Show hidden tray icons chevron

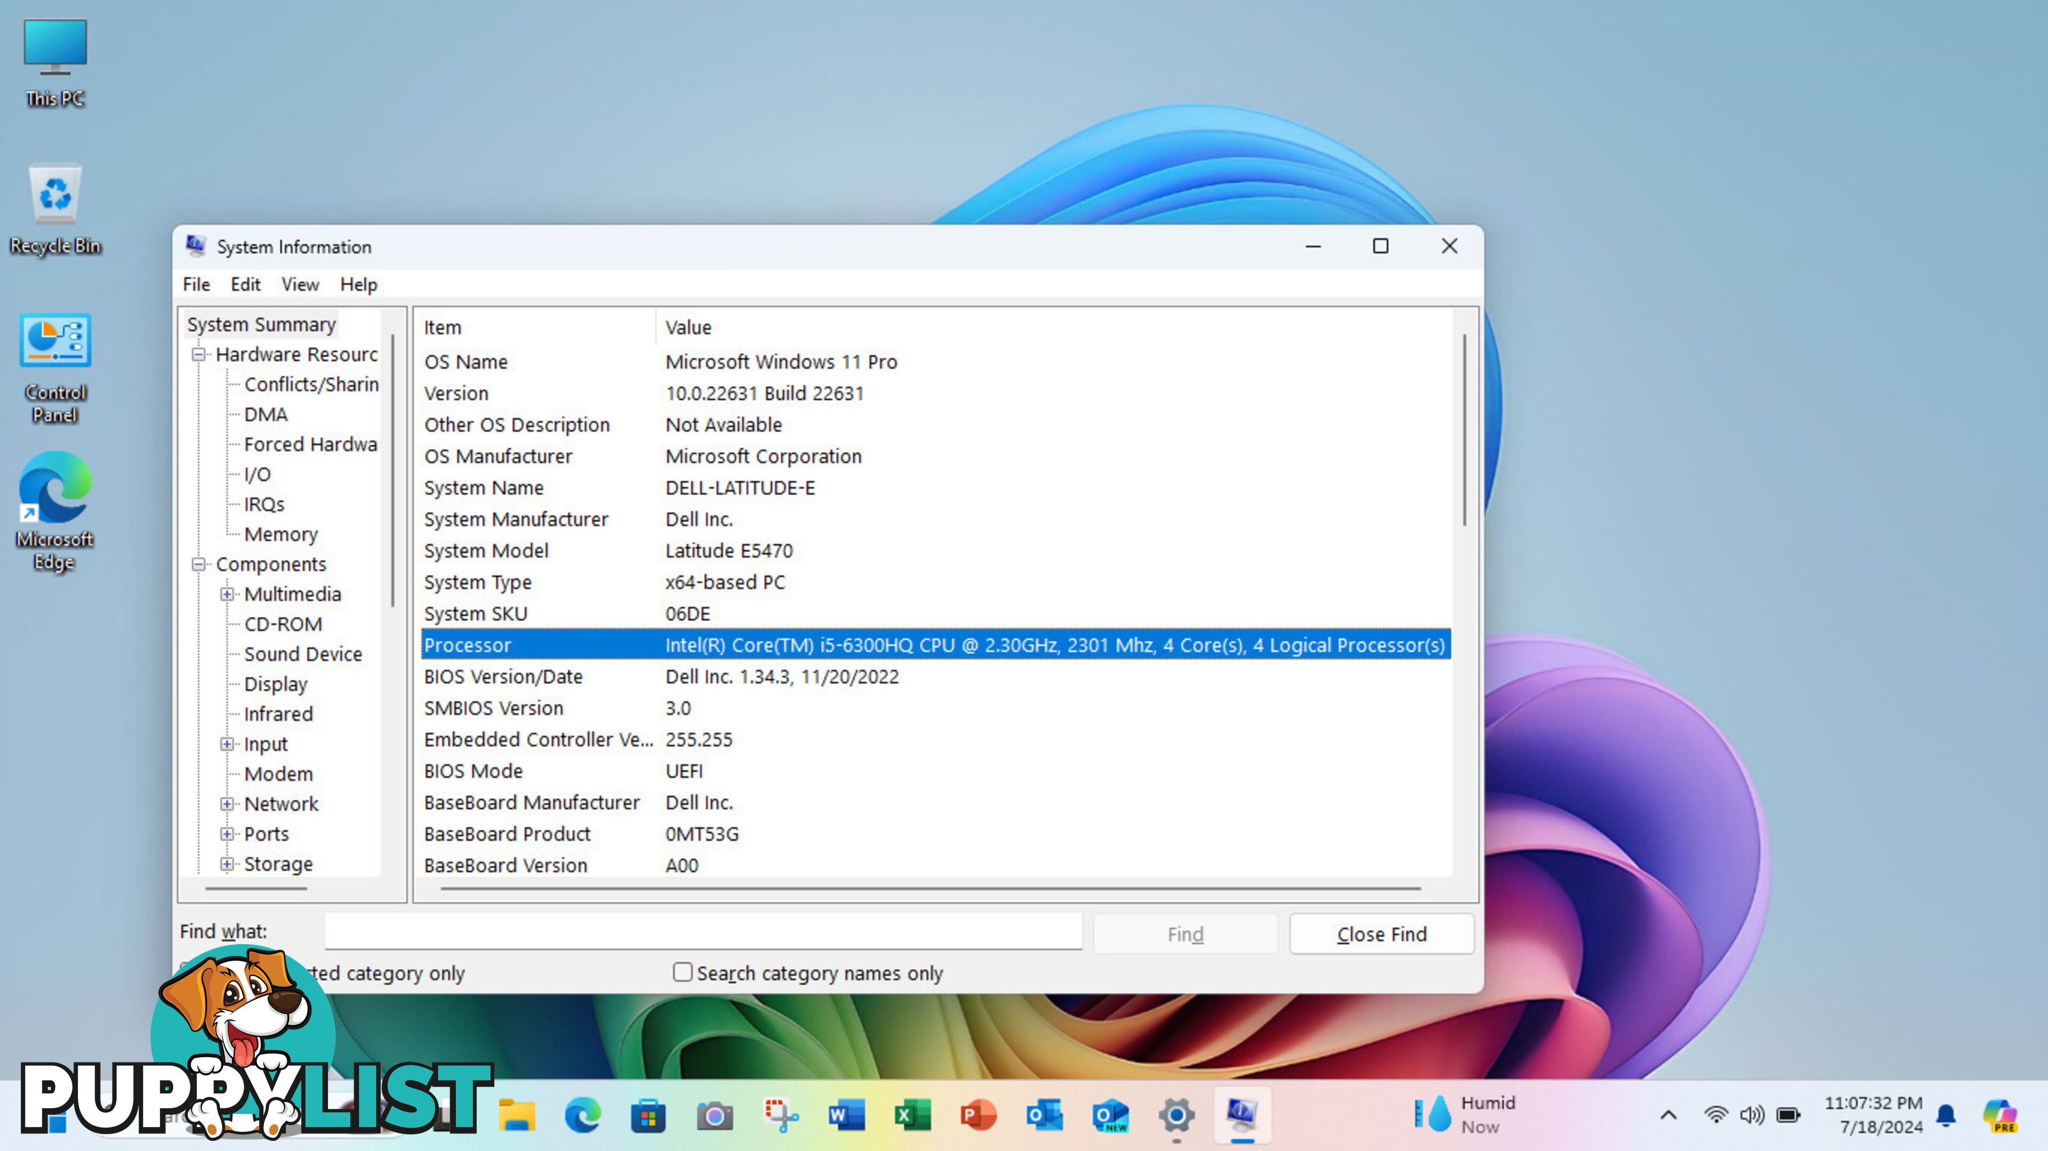point(1669,1115)
